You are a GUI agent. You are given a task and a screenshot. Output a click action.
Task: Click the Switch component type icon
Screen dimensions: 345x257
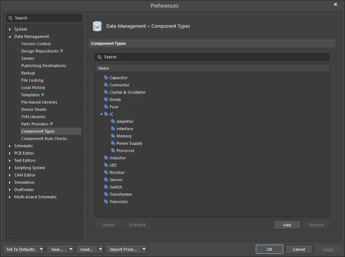[x=106, y=187]
